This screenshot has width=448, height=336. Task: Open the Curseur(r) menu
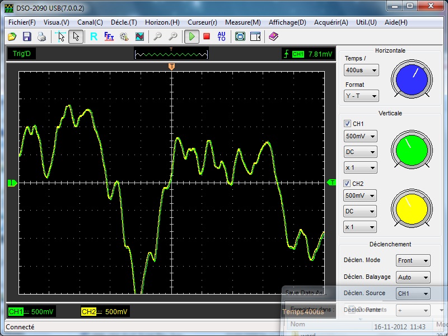pyautogui.click(x=202, y=22)
